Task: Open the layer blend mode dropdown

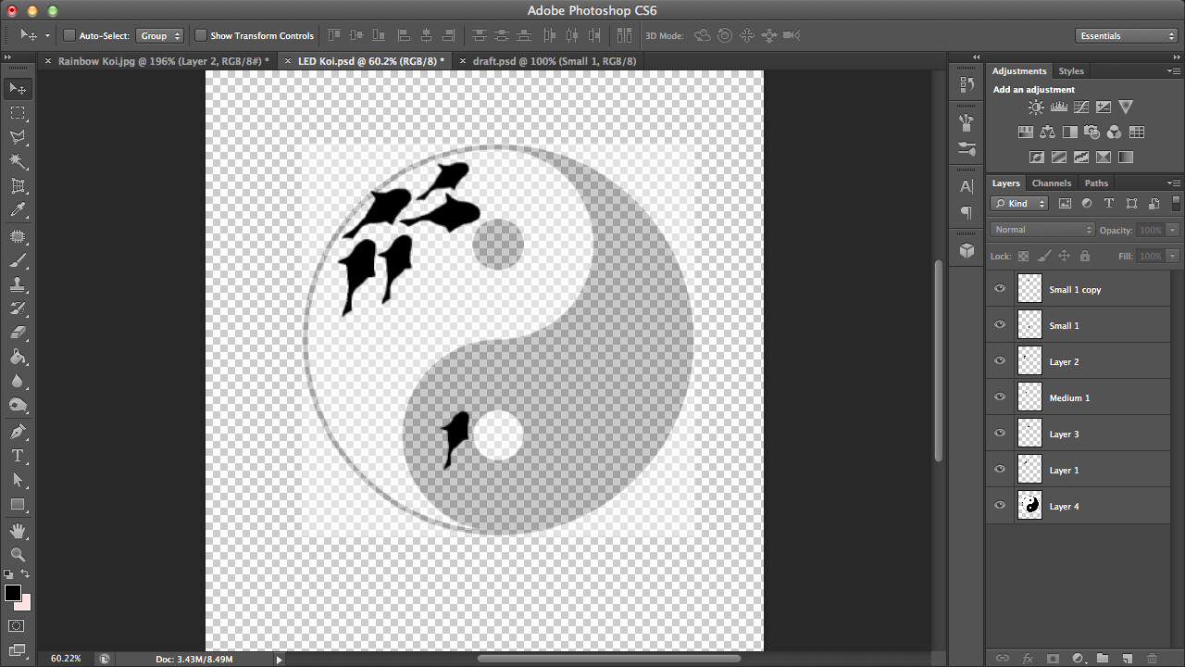Action: [x=1042, y=229]
